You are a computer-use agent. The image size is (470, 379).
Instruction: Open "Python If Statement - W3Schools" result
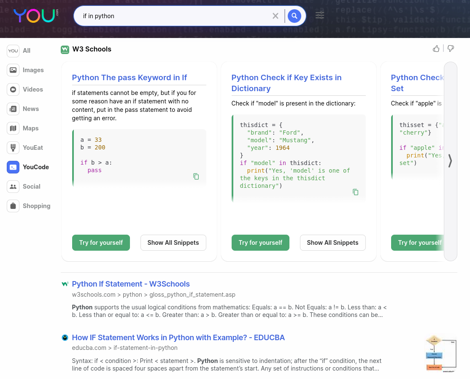tap(131, 284)
